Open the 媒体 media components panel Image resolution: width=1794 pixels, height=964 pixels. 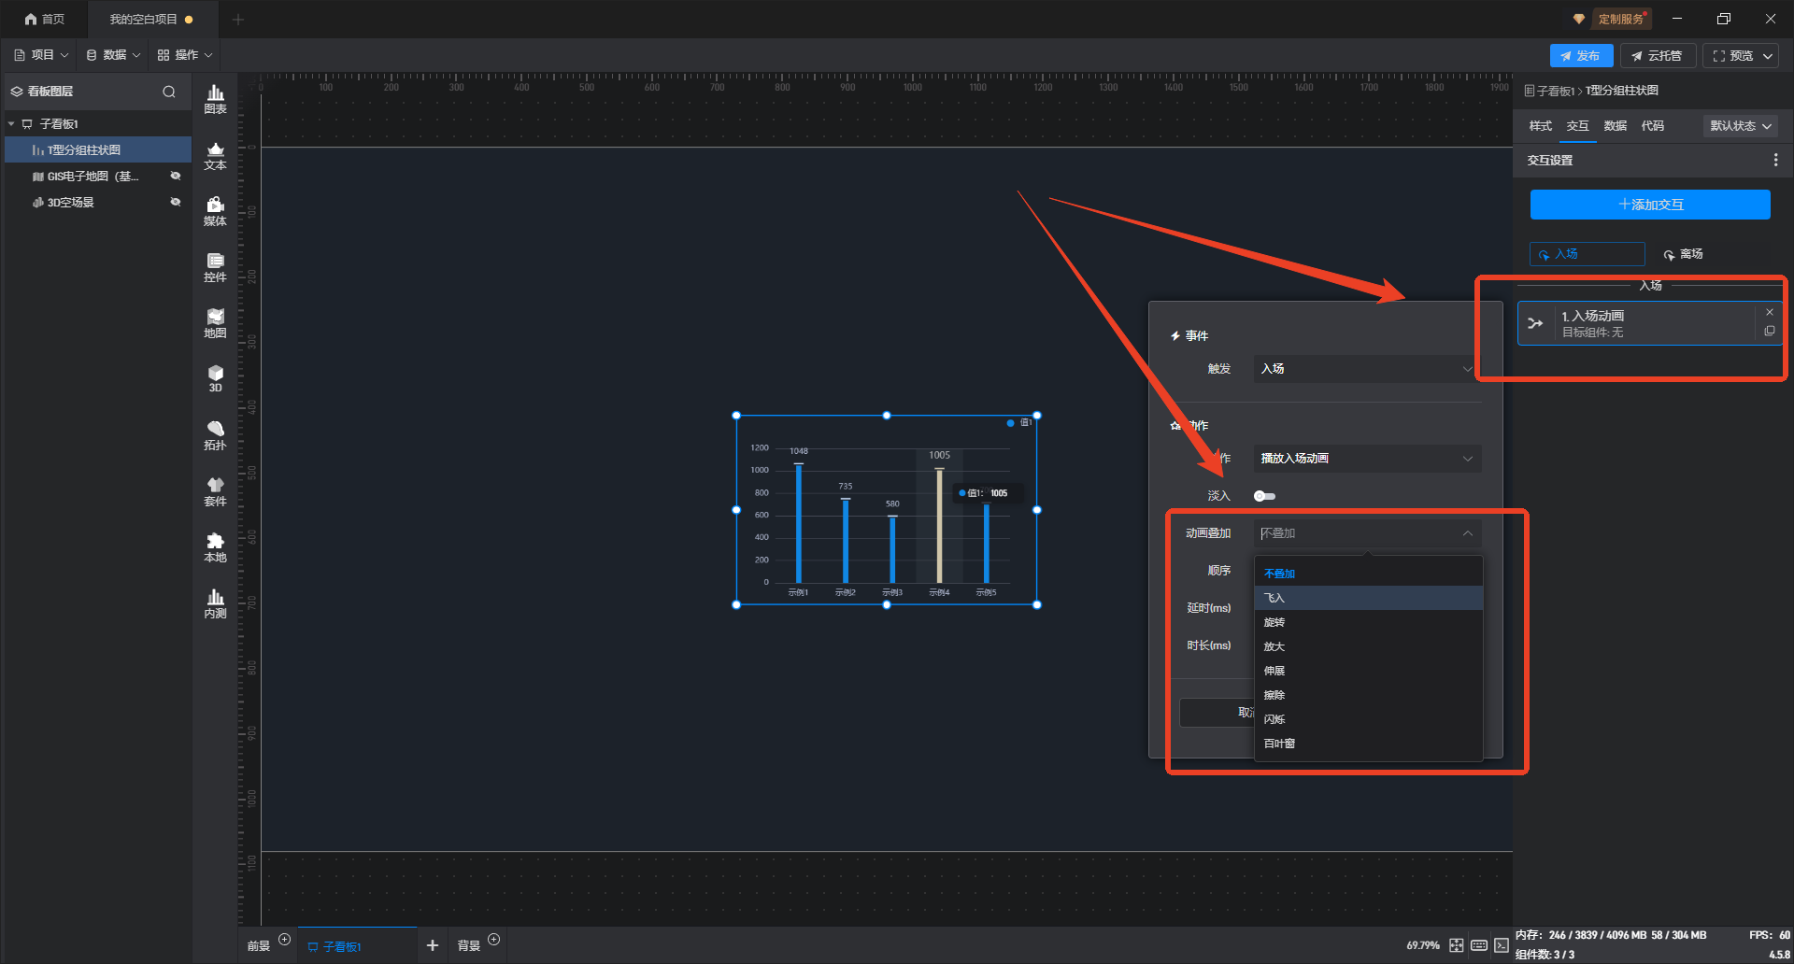pyautogui.click(x=215, y=211)
